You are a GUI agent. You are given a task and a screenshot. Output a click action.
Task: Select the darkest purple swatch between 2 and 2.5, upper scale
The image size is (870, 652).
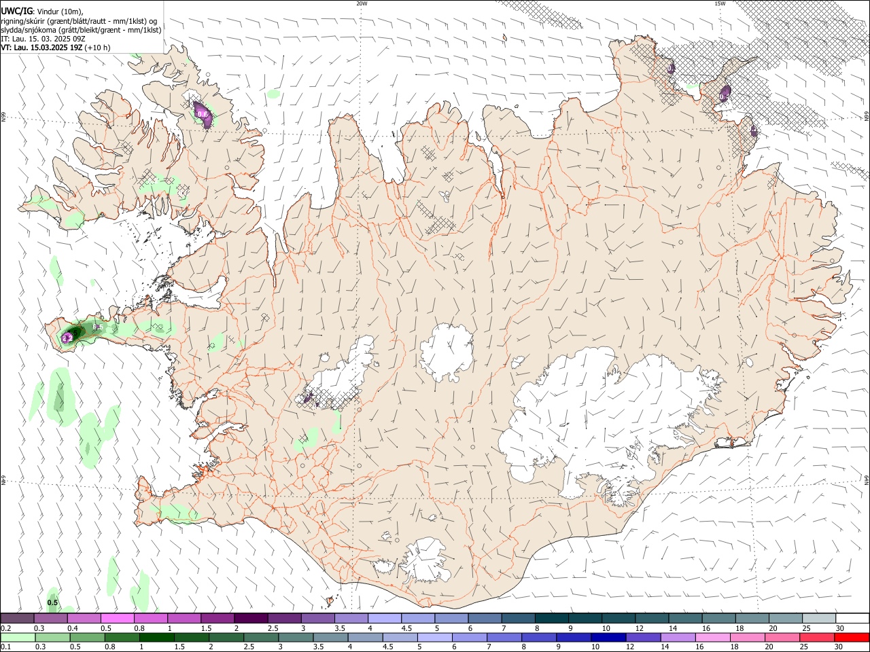tap(251, 619)
